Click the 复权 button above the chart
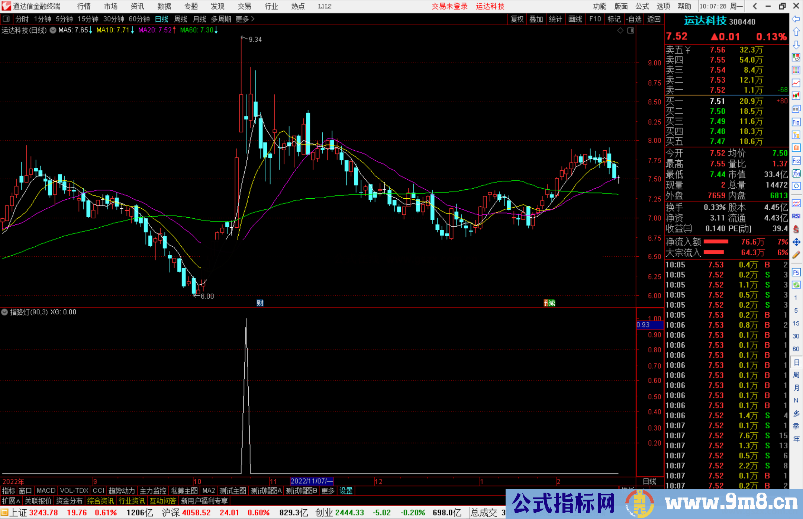 pos(517,19)
